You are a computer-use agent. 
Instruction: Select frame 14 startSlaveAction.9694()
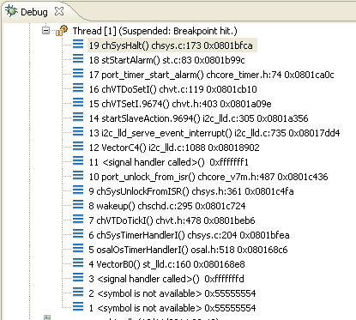tap(198, 118)
